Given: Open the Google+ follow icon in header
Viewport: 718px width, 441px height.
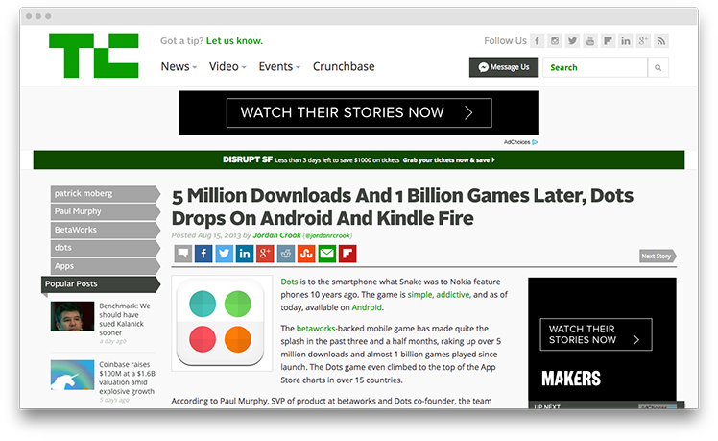Looking at the screenshot, I should 643,40.
